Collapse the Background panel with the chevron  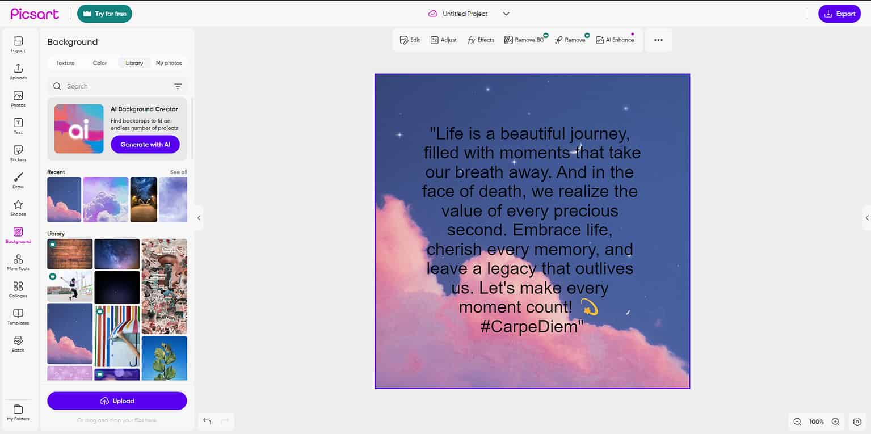point(199,217)
